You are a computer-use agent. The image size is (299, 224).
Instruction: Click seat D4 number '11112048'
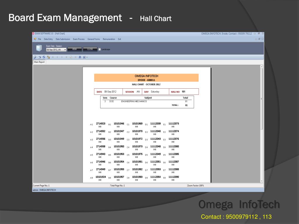(155, 146)
